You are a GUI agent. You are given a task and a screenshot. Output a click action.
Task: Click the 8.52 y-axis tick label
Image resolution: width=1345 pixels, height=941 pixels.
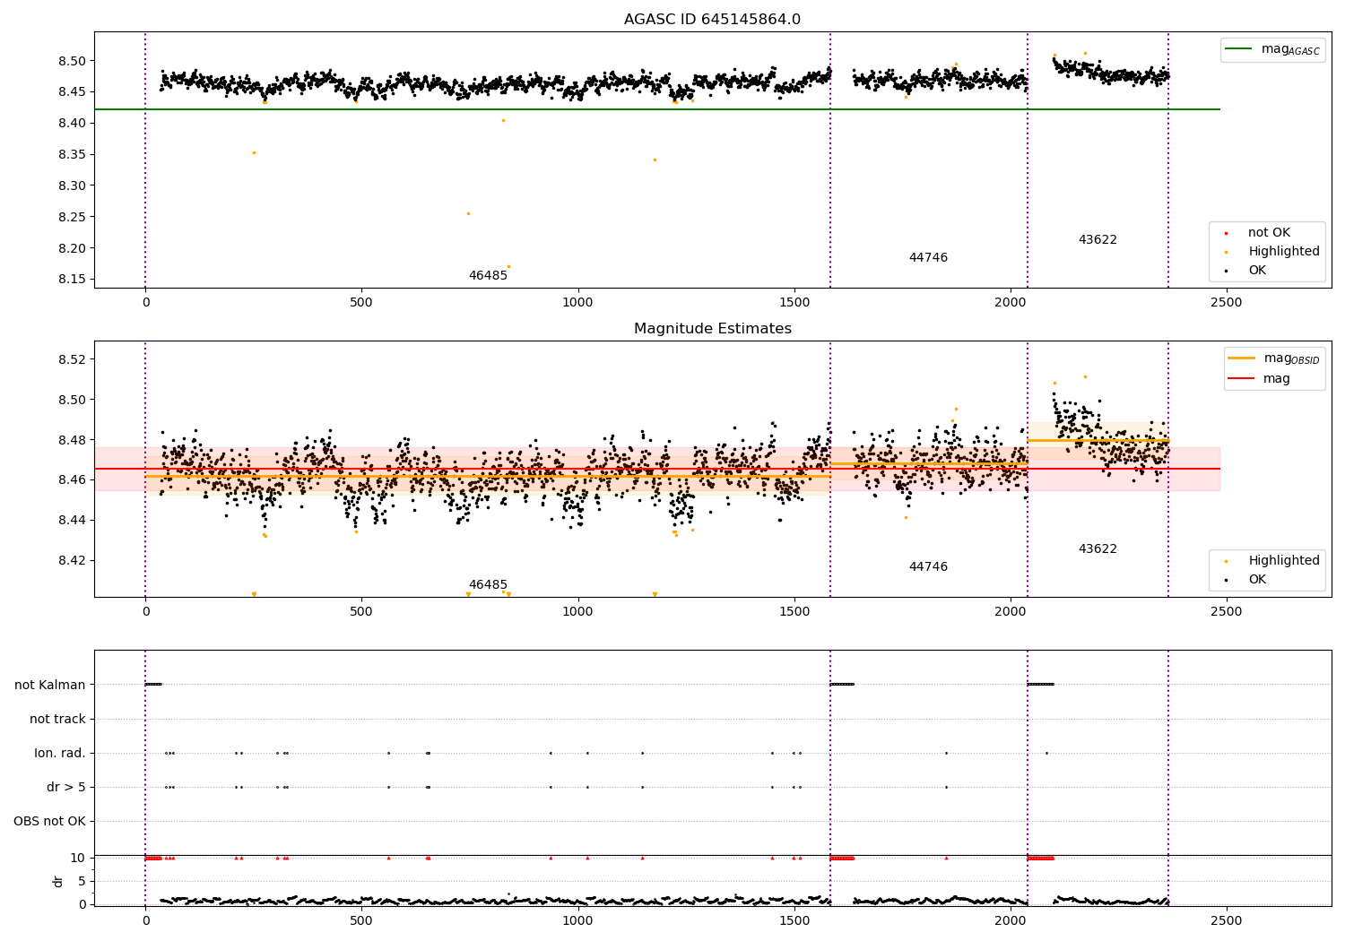click(73, 359)
